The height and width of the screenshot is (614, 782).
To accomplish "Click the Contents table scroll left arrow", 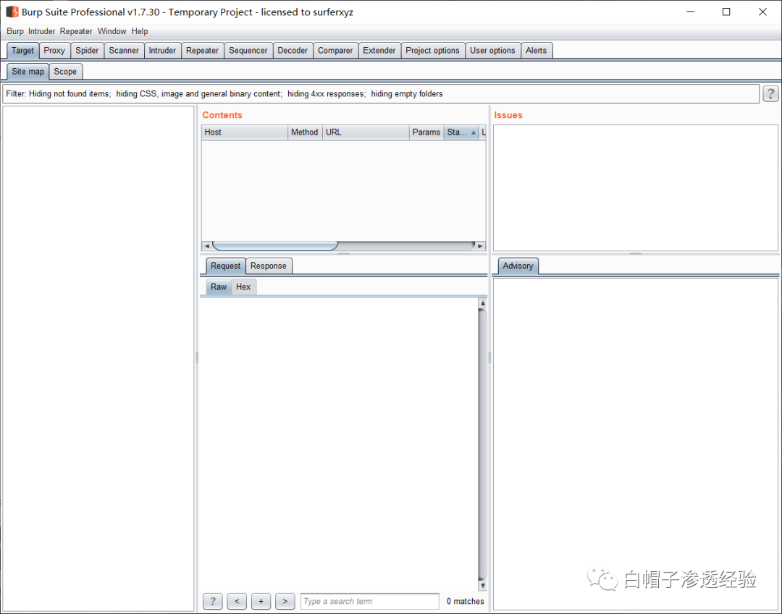I will (x=206, y=246).
